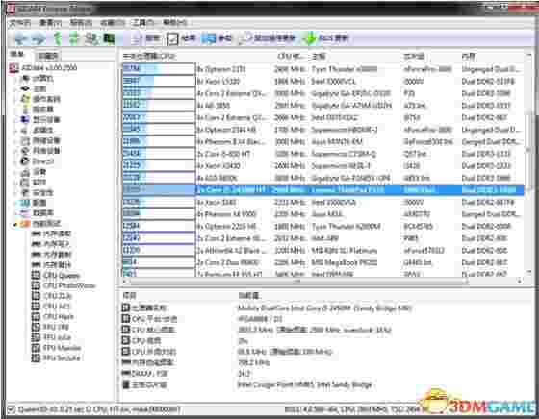
Task: Open the Favorites (收藏) menu
Action: (x=112, y=23)
